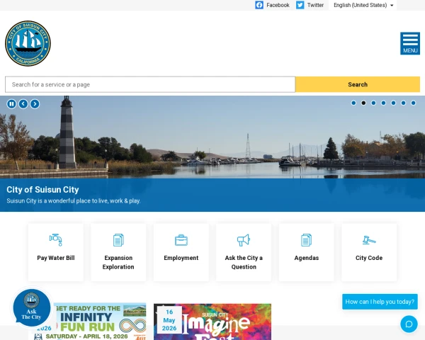Open the main MENU hamburger
Screen dimensions: 425x340
[410, 43]
